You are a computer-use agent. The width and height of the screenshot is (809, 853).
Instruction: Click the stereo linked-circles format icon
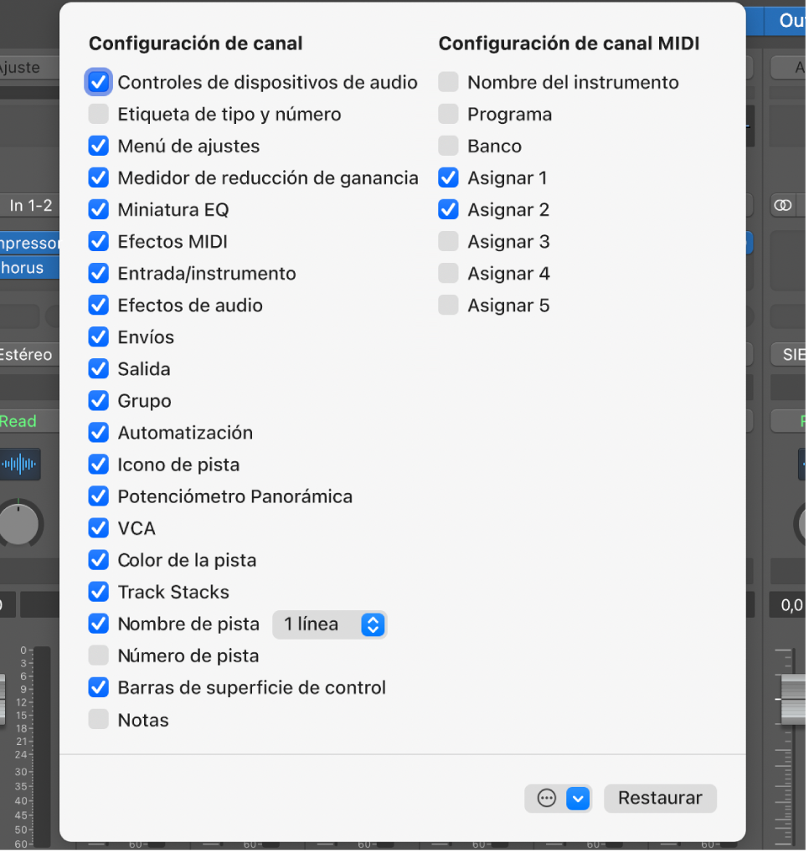tap(784, 205)
